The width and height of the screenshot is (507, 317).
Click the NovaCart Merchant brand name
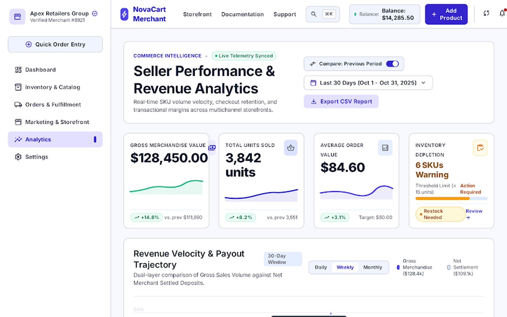149,14
